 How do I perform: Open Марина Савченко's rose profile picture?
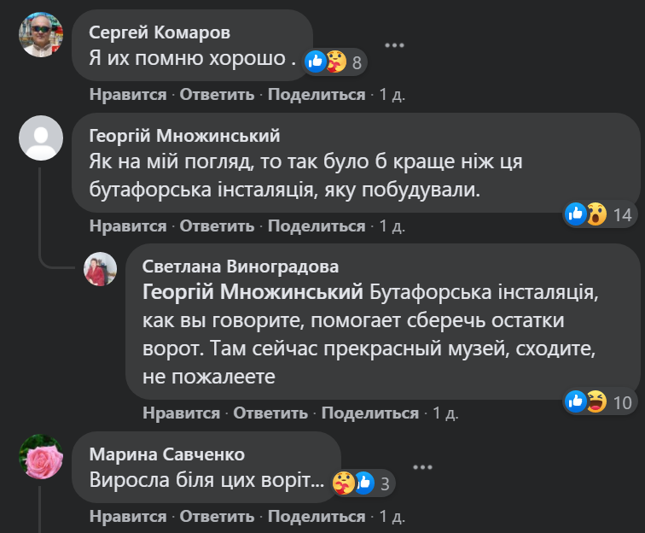tap(41, 457)
